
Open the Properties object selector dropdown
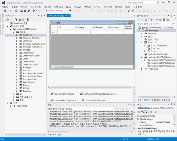175,108
